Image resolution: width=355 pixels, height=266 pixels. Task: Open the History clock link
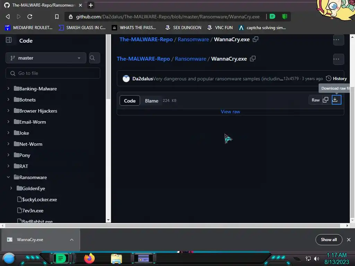(336, 79)
